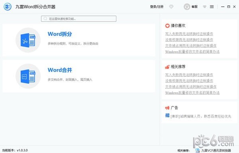Open 客服 customer service avatar icon

coord(187,7)
